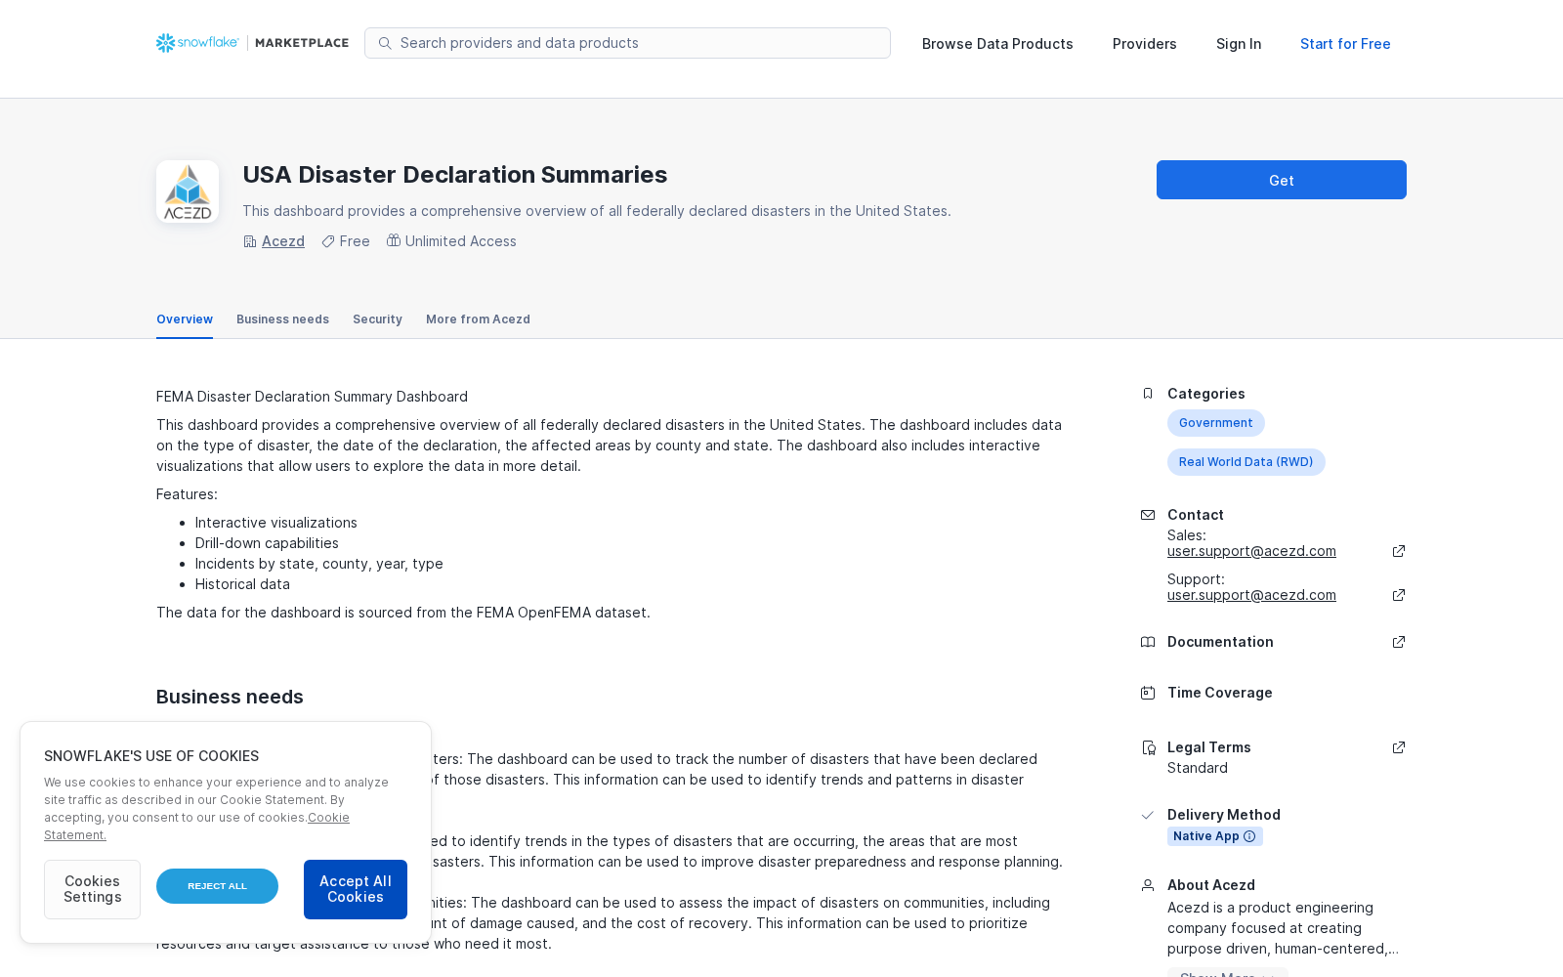Click the Acezd provider logo thumbnail

(188, 191)
